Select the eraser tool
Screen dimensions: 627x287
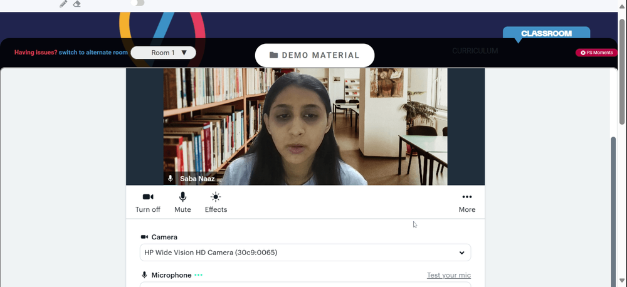[x=76, y=4]
